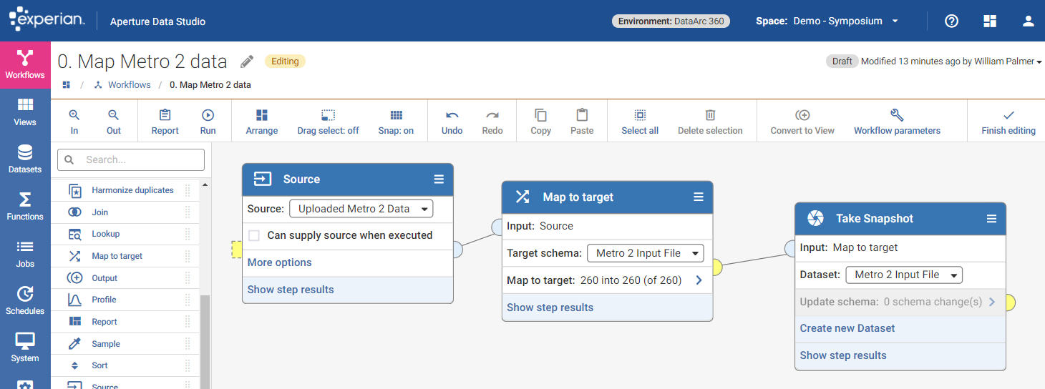
Task: Open hamburger menu on Take Snapshot step
Action: 991,219
